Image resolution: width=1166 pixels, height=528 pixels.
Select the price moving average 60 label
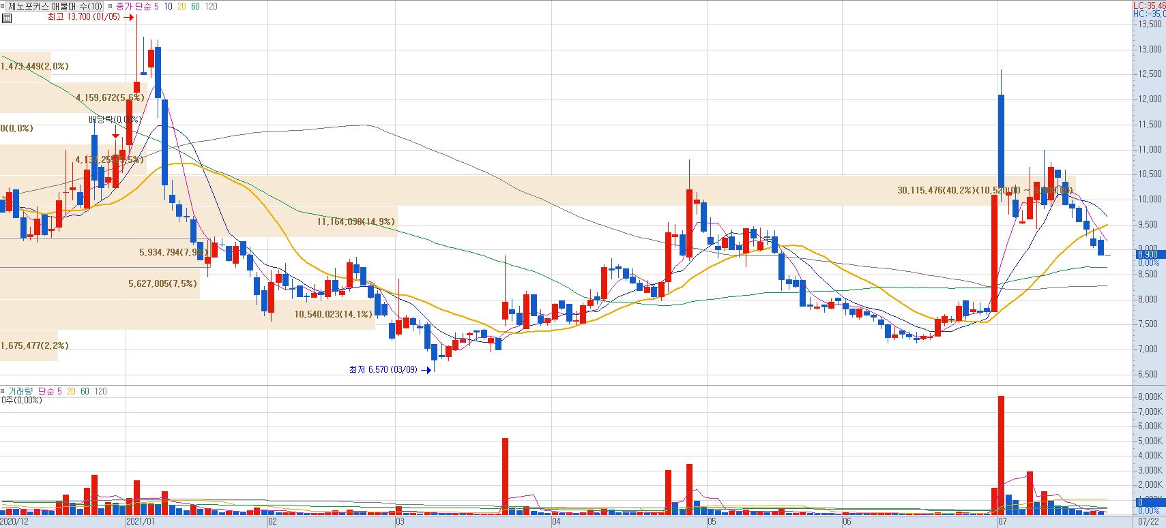tap(195, 6)
